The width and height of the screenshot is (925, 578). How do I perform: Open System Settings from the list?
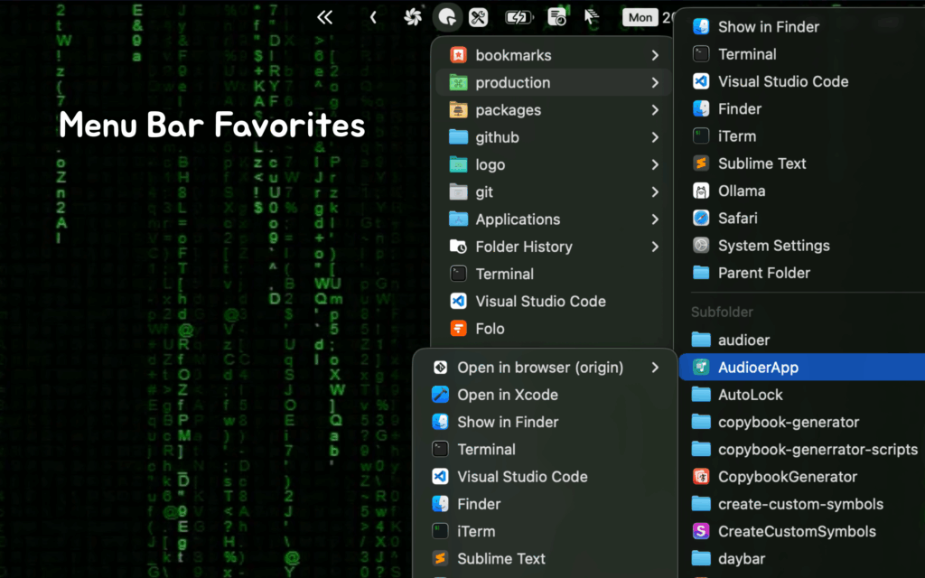click(773, 245)
